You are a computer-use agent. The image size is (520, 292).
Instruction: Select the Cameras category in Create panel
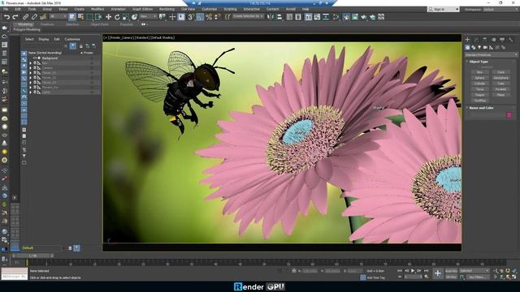[x=485, y=48]
